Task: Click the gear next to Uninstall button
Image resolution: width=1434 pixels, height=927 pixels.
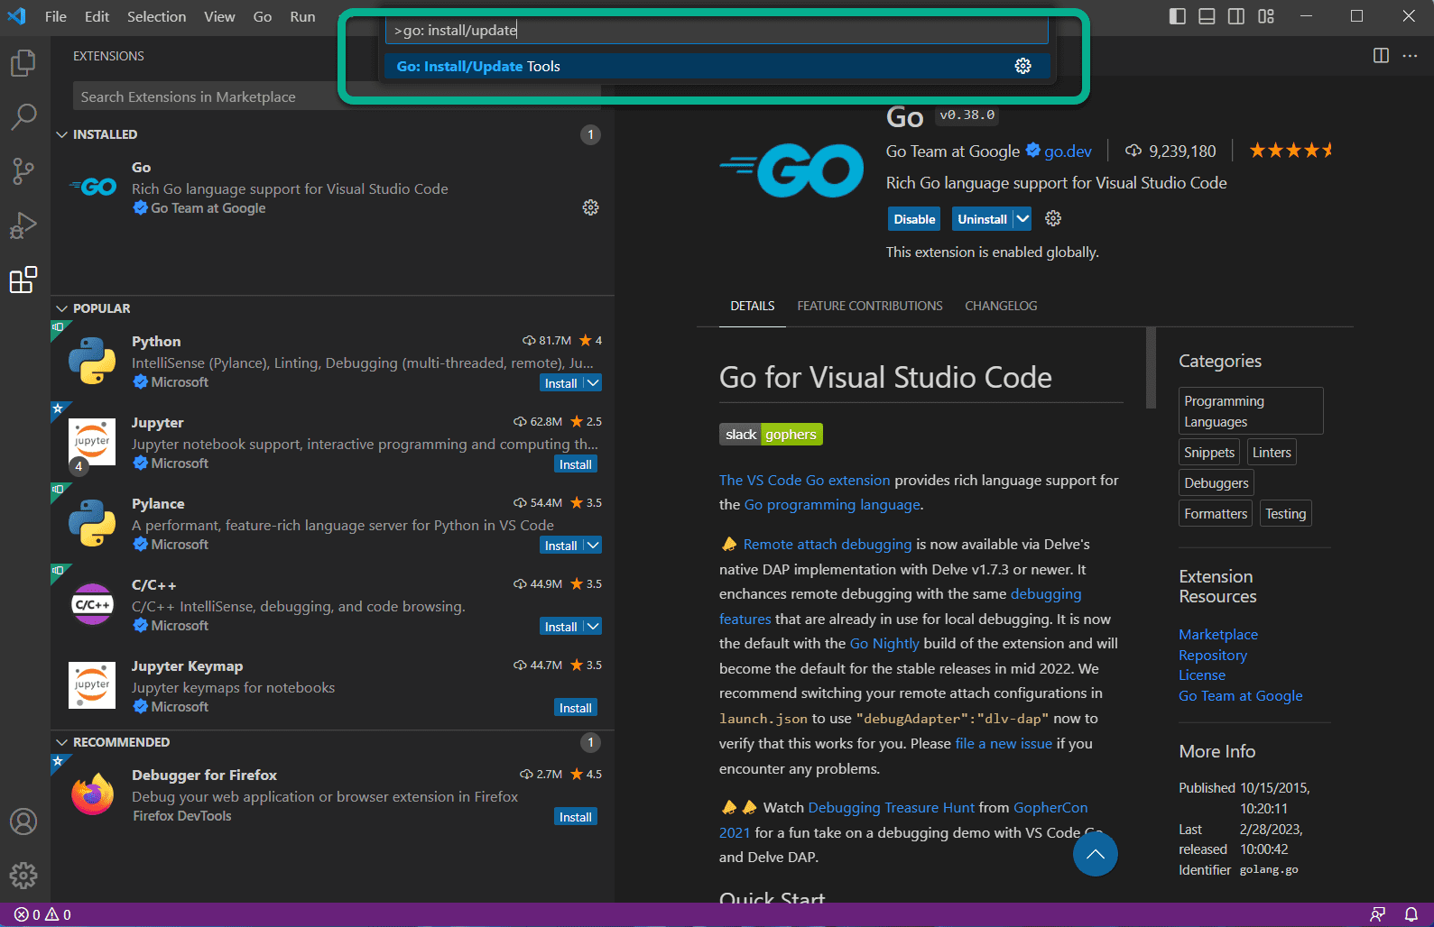Action: 1053,218
